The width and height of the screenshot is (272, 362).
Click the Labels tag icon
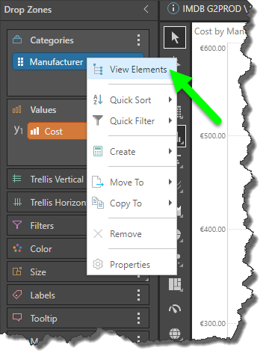pyautogui.click(x=17, y=295)
